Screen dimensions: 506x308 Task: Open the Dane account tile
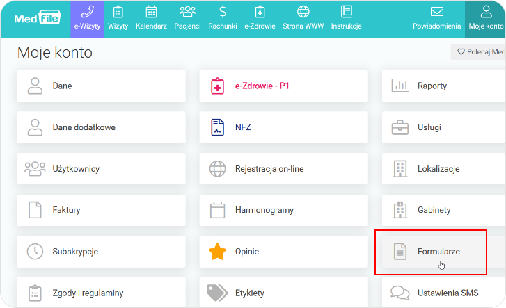[102, 86]
